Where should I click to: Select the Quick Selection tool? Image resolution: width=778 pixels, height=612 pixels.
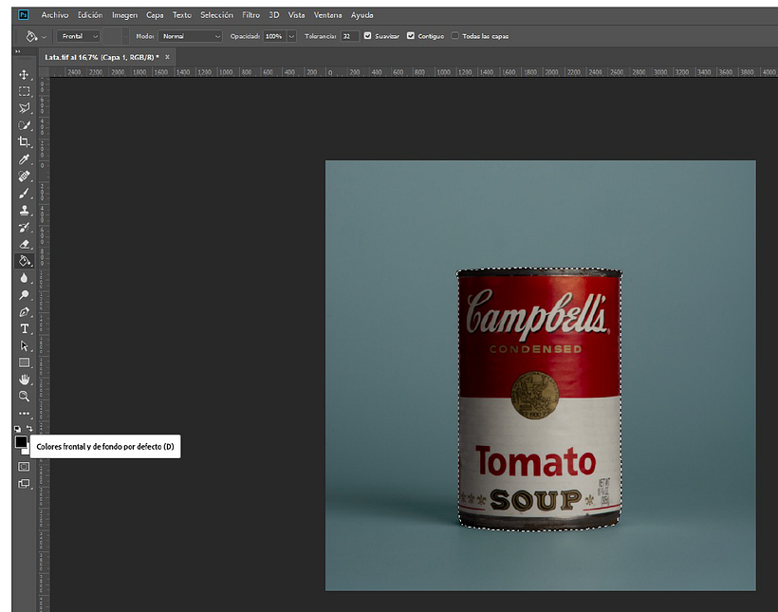[x=24, y=125]
